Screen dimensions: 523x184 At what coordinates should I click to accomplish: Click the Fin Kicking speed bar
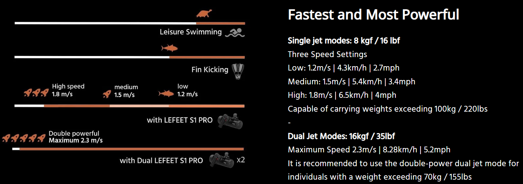pos(130,57)
